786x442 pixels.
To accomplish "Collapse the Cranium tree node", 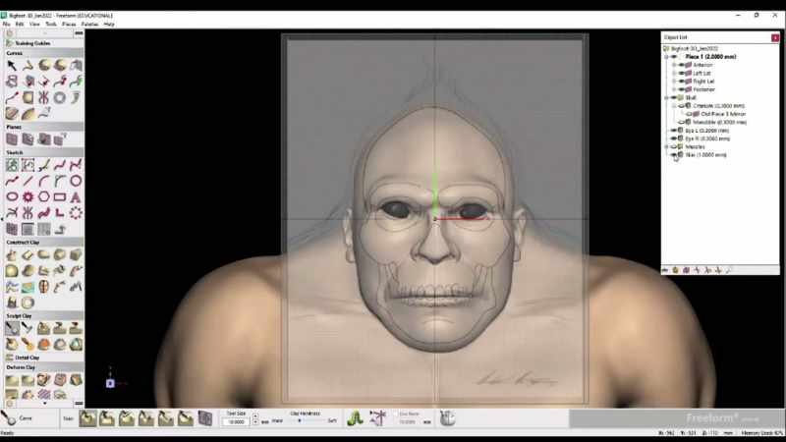I will (x=674, y=106).
